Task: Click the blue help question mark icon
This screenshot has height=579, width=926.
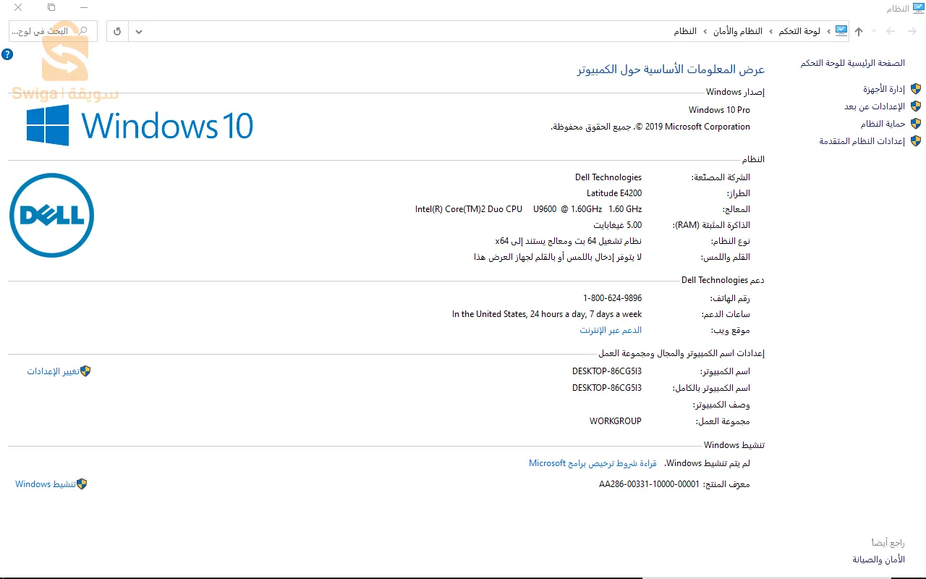Action: click(7, 54)
